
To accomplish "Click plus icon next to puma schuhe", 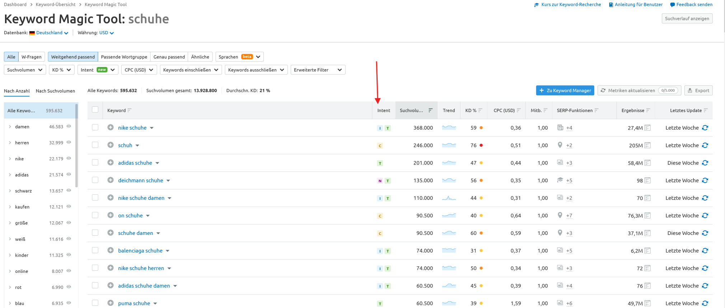I will pos(111,303).
